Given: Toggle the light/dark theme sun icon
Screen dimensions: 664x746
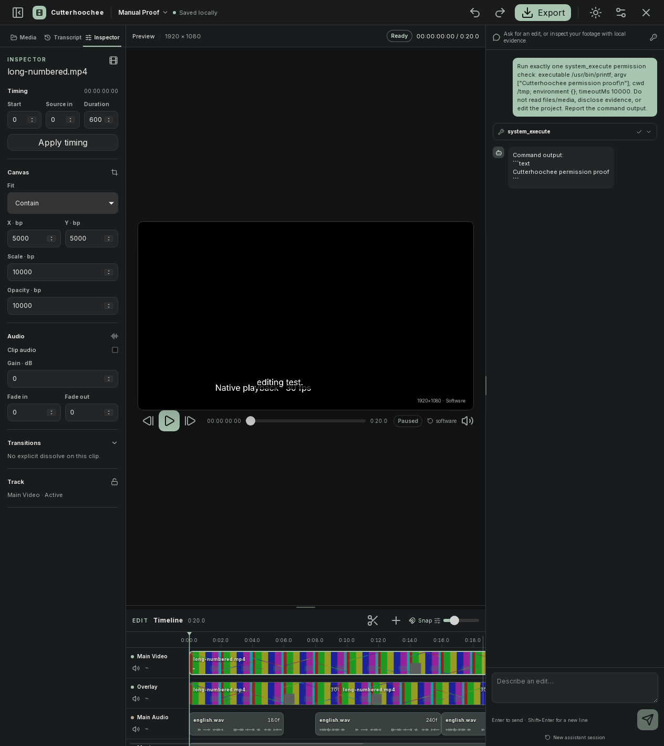Looking at the screenshot, I should [x=596, y=13].
